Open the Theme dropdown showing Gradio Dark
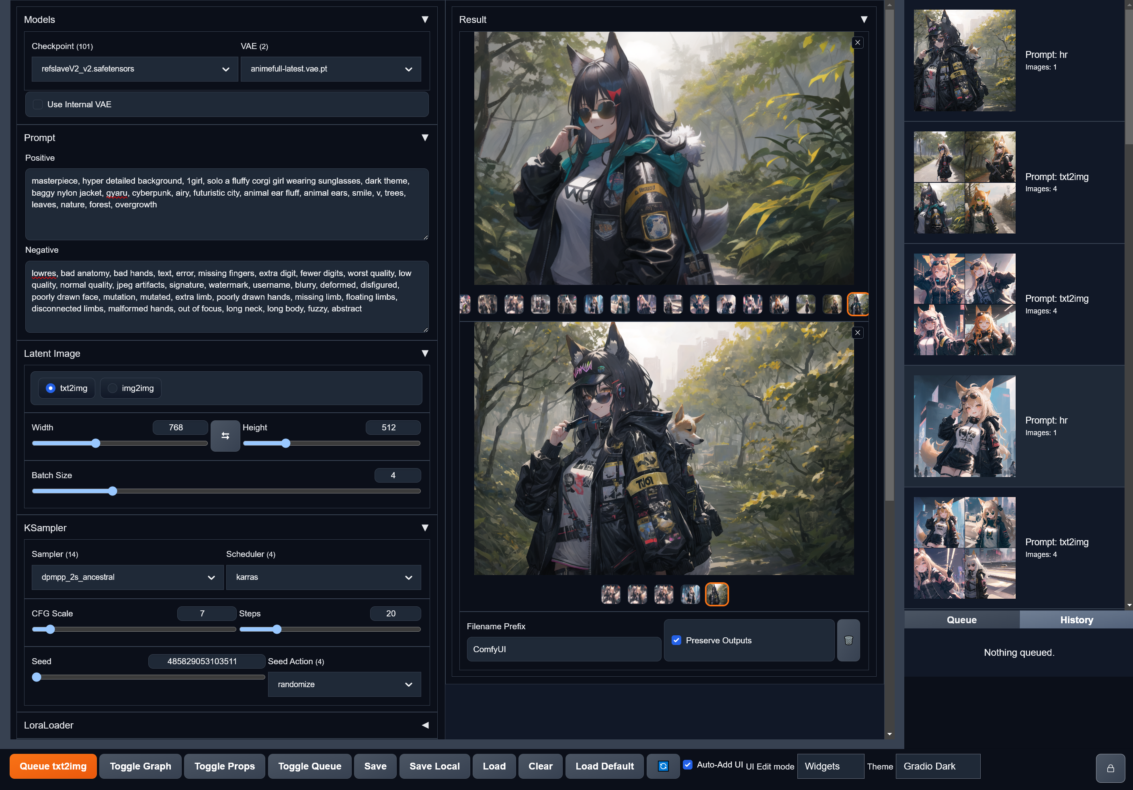Image resolution: width=1133 pixels, height=790 pixels. click(x=937, y=766)
